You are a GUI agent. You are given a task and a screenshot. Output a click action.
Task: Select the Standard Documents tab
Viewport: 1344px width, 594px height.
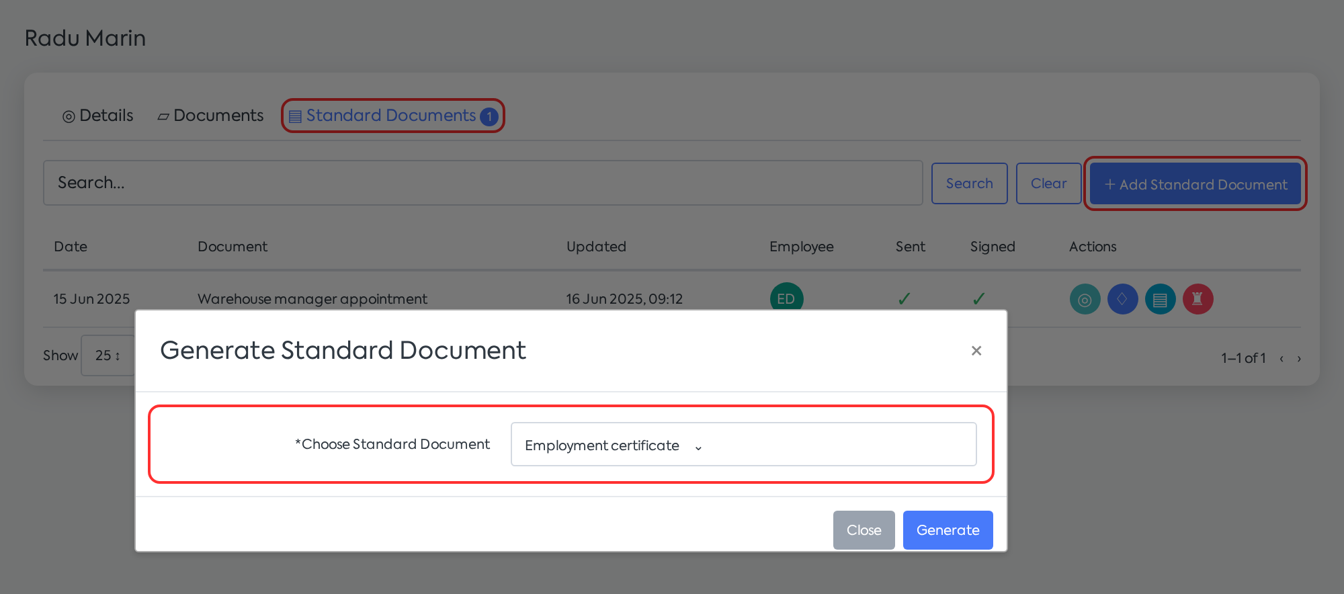[x=393, y=116]
